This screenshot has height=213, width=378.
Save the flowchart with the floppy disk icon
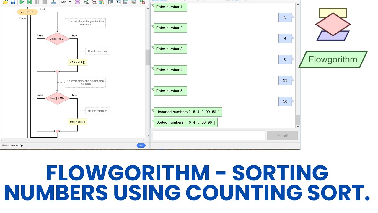13,2
